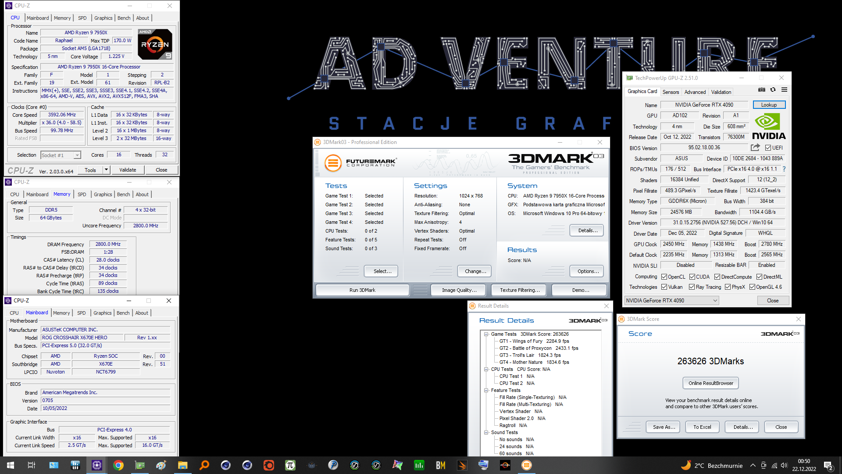Click Change settings button in 3DMark03
Screen dimensions: 842x474
point(475,271)
